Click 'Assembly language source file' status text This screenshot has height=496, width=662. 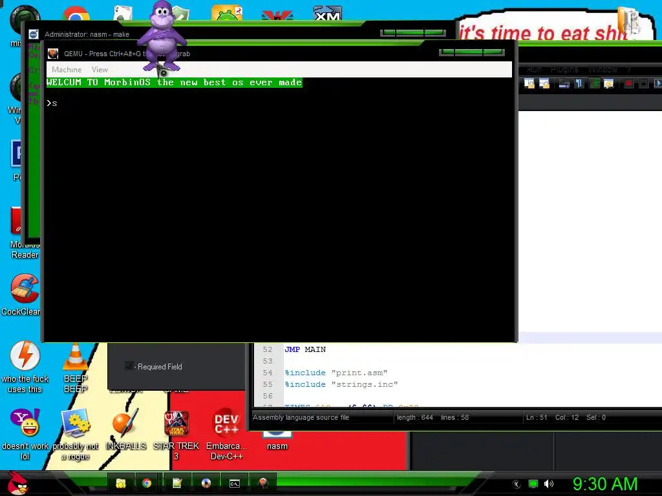click(x=301, y=418)
